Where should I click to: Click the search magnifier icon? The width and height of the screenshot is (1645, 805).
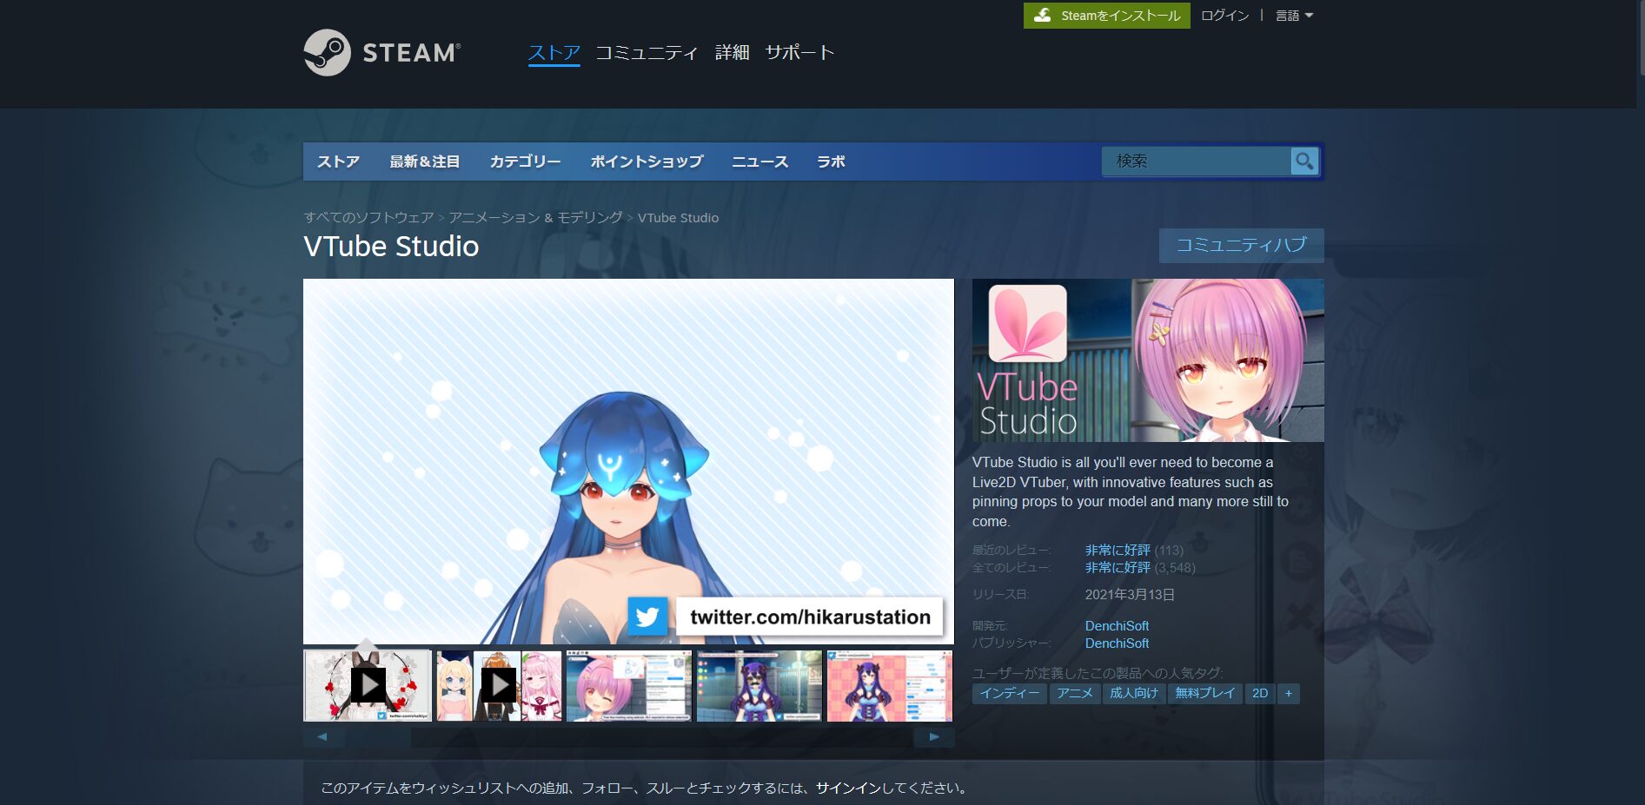tap(1304, 162)
